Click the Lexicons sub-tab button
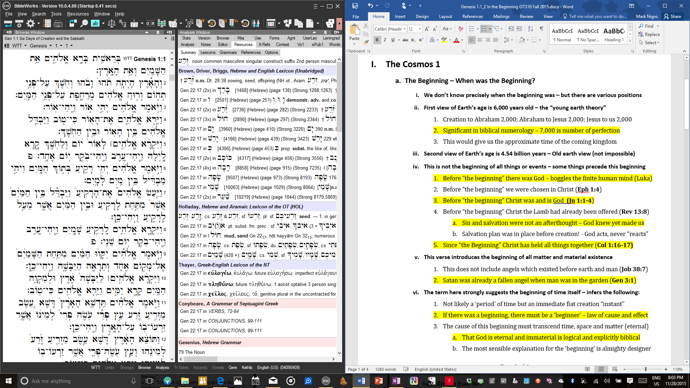 pos(208,52)
